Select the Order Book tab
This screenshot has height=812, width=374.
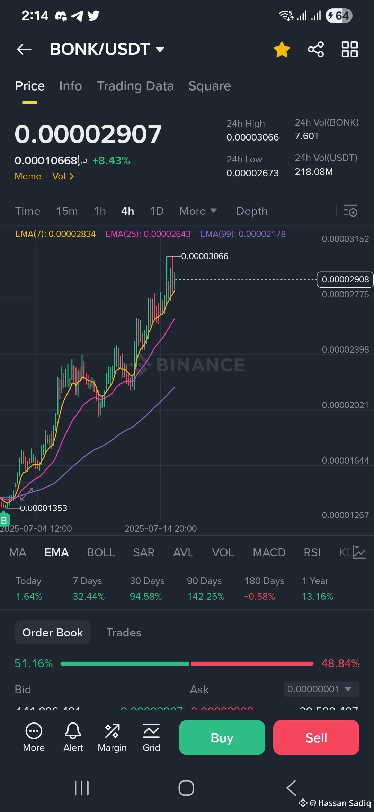click(x=53, y=633)
